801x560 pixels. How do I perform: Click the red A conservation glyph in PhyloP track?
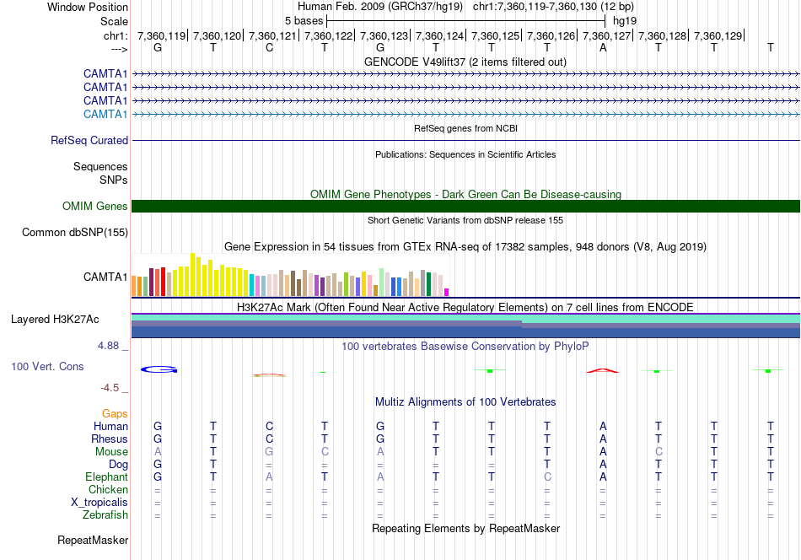click(602, 370)
